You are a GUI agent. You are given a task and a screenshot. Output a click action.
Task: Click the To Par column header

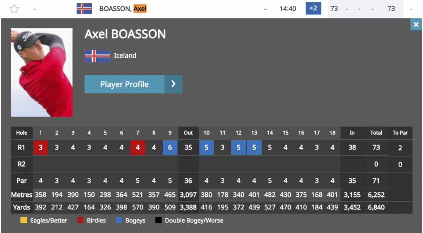[x=400, y=133]
